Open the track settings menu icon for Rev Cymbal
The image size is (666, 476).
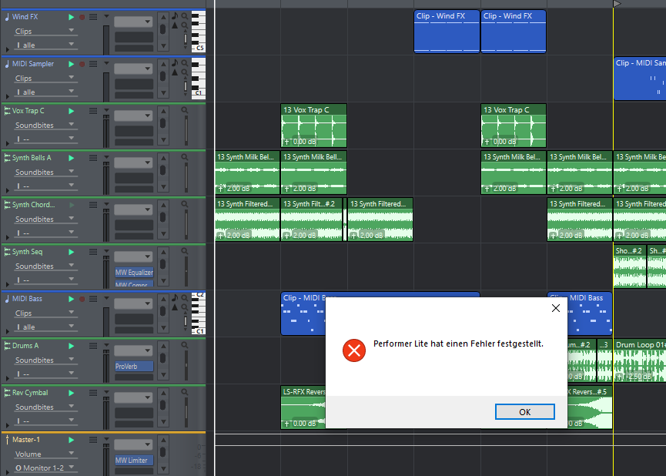point(93,393)
